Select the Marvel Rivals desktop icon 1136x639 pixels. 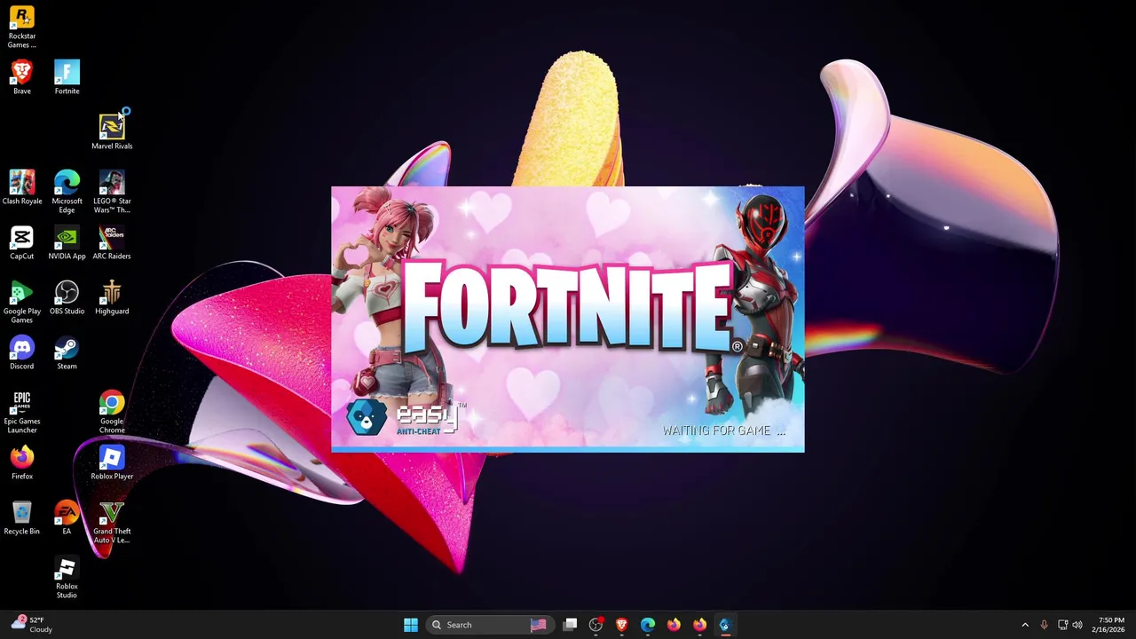tap(112, 132)
